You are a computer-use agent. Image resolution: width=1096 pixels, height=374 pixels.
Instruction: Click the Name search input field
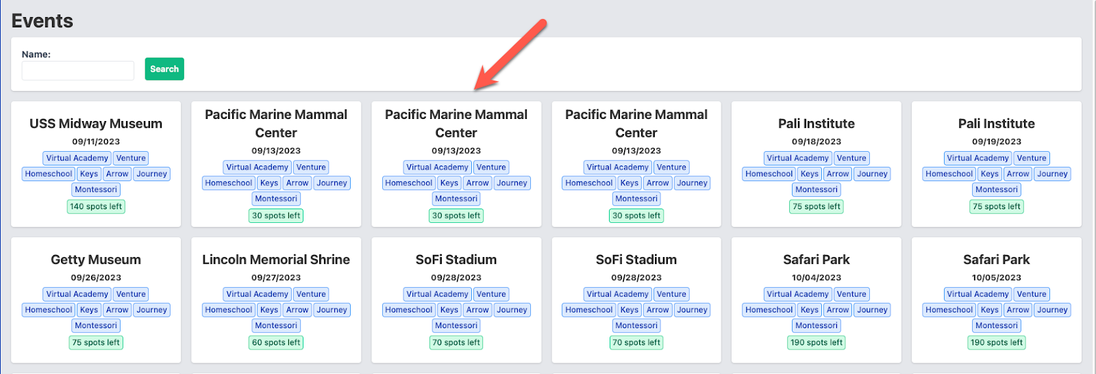pos(77,70)
